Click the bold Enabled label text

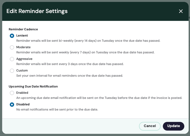(x=22, y=93)
